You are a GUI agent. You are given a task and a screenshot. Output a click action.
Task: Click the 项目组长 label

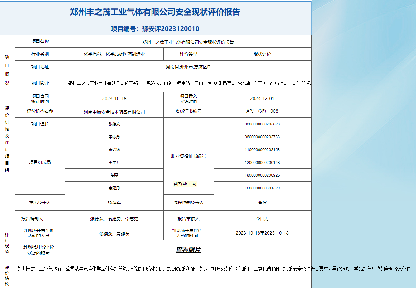point(40,124)
